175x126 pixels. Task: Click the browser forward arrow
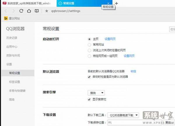tap(13, 11)
